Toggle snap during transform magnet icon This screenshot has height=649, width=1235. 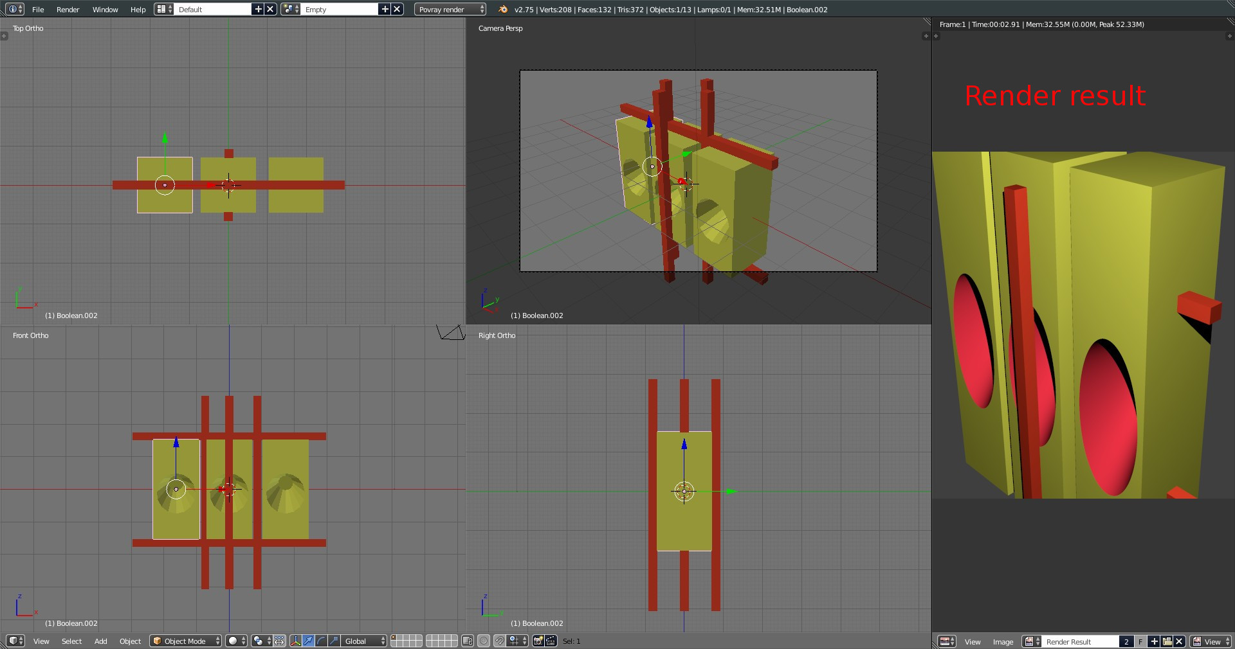point(499,641)
